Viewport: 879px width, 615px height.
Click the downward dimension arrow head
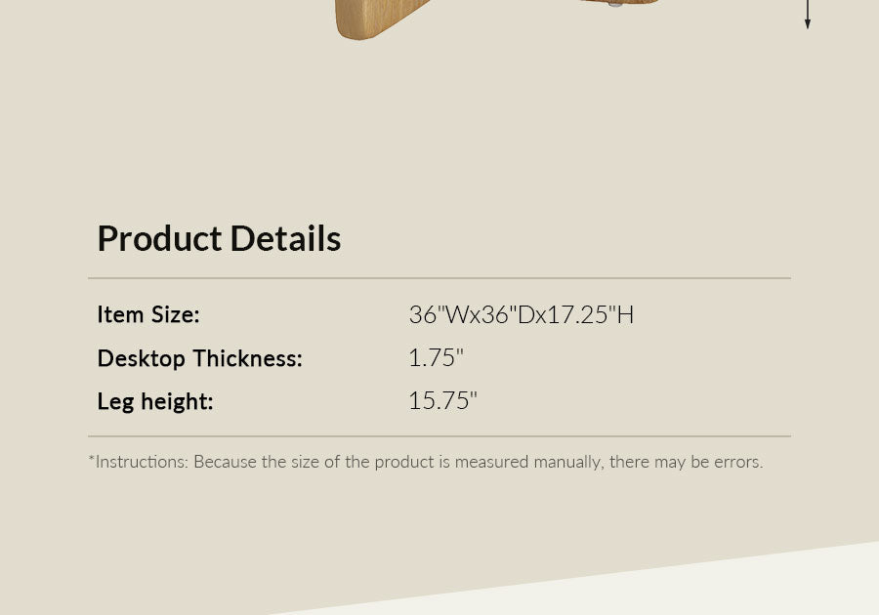(808, 22)
